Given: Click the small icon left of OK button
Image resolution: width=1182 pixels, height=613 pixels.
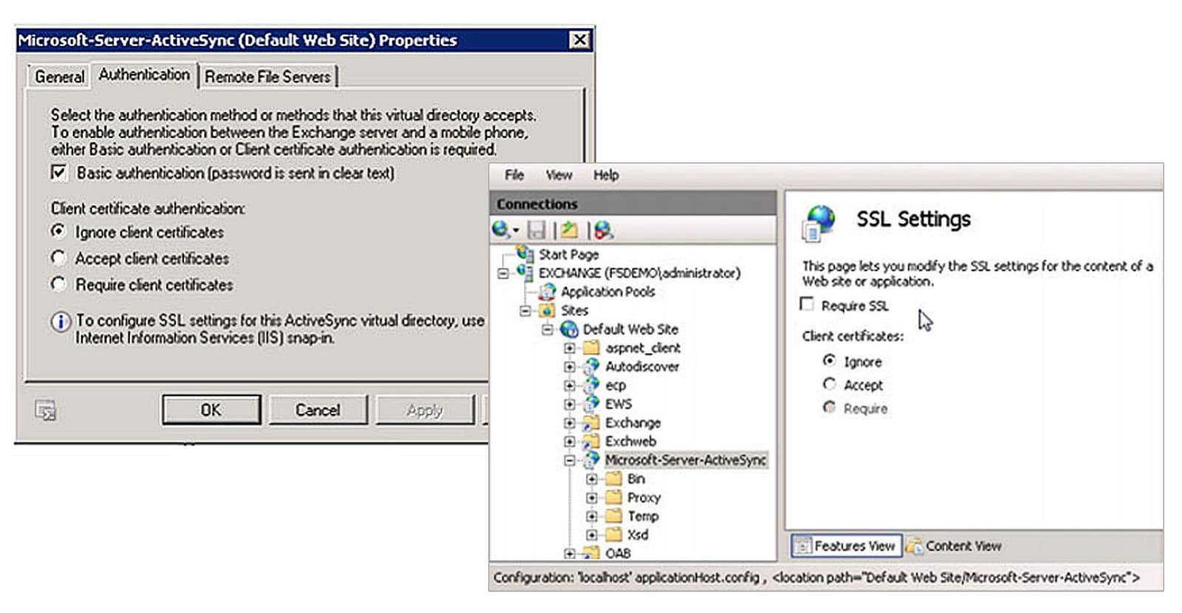Looking at the screenshot, I should tap(46, 410).
